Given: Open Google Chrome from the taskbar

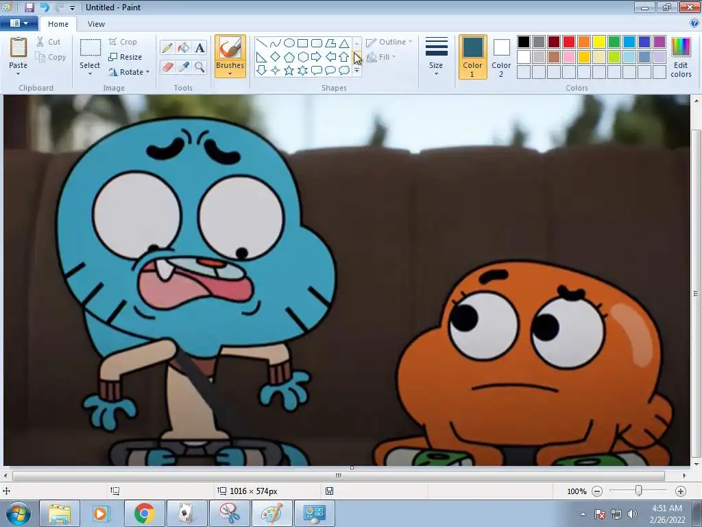Looking at the screenshot, I should [x=144, y=513].
